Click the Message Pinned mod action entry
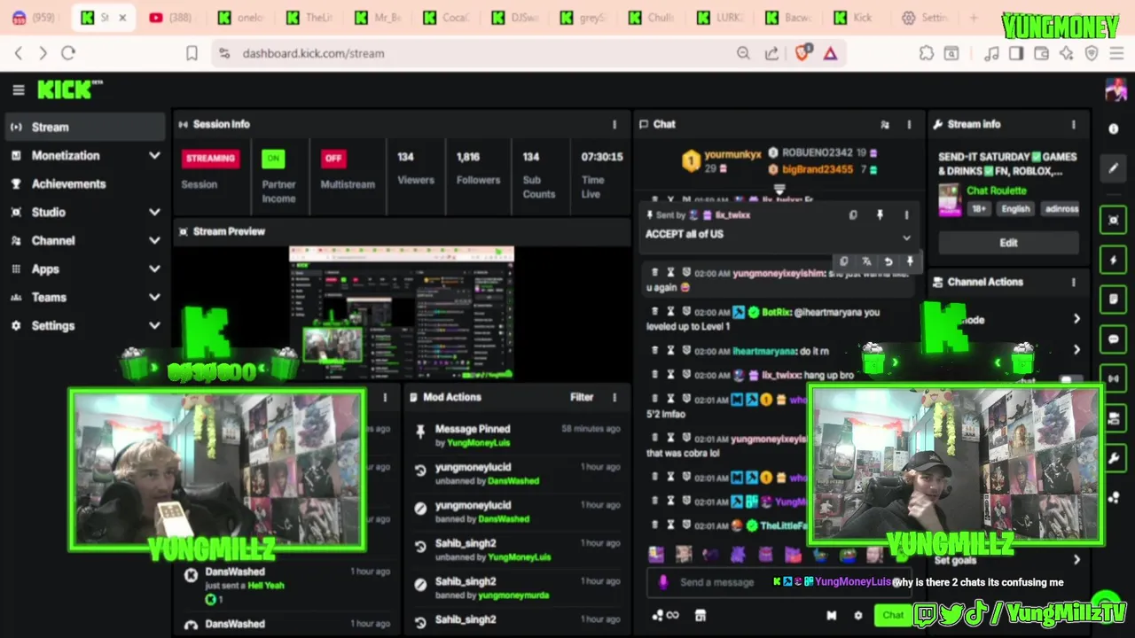 tap(517, 434)
